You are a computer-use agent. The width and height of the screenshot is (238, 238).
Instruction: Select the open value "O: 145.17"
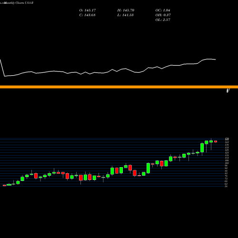tap(88, 10)
